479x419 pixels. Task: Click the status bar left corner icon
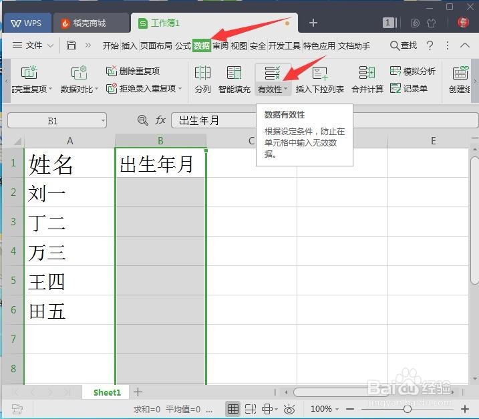(x=17, y=409)
